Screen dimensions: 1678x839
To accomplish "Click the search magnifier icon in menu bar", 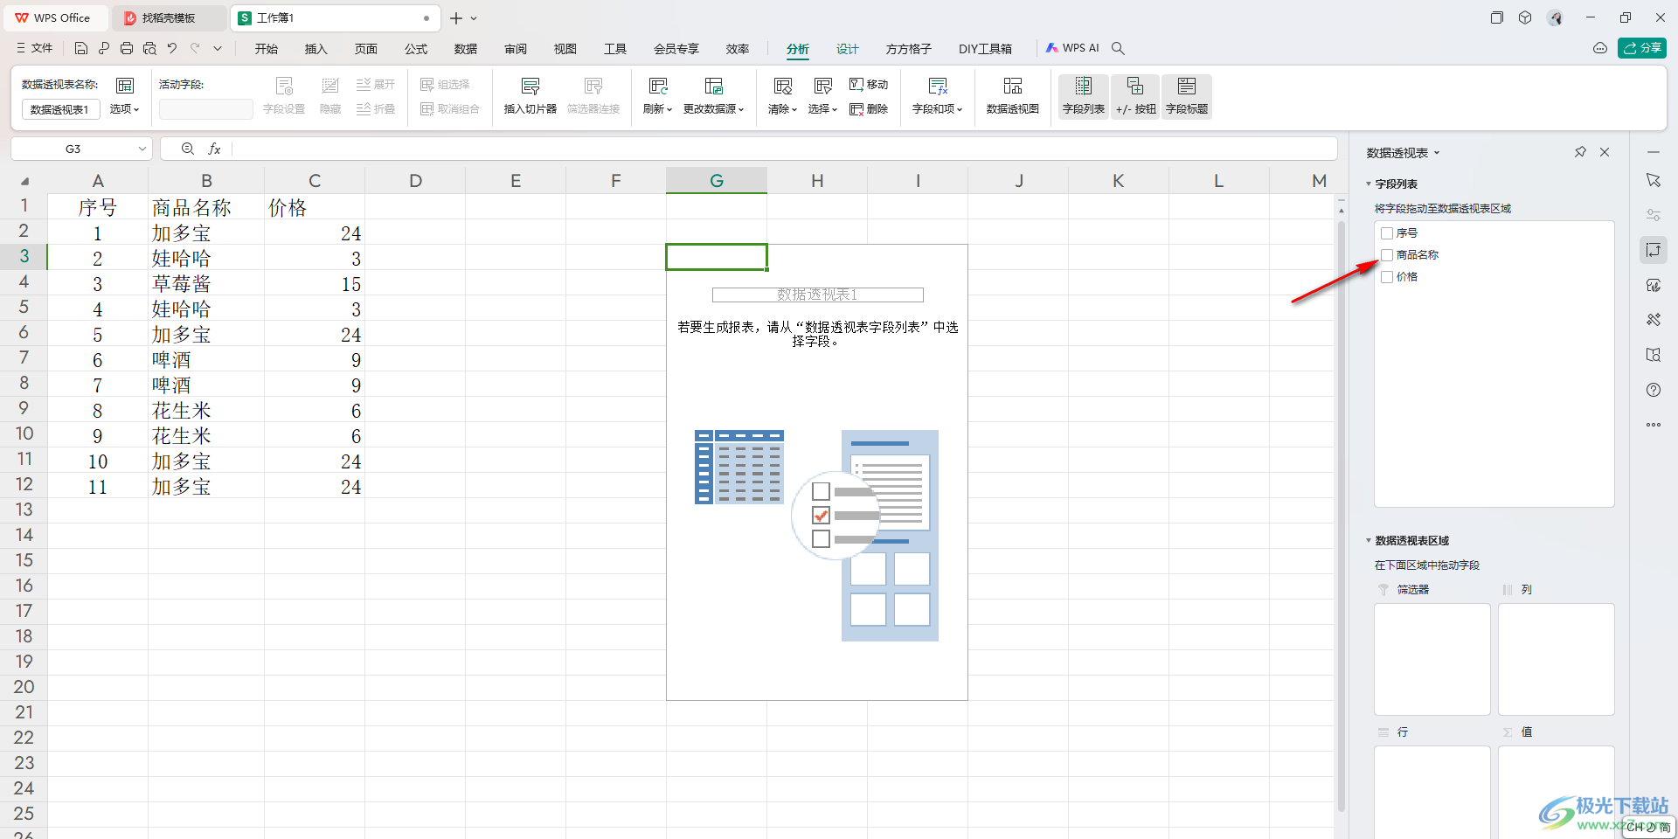I will [x=1118, y=48].
